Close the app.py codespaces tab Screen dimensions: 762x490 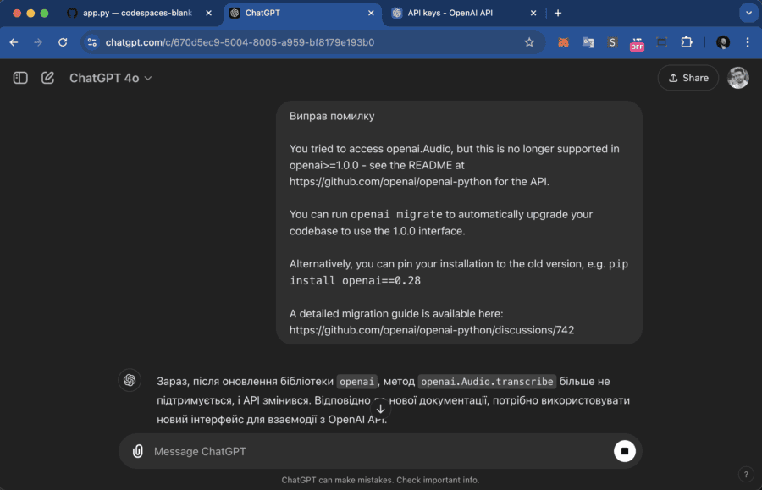(x=208, y=13)
